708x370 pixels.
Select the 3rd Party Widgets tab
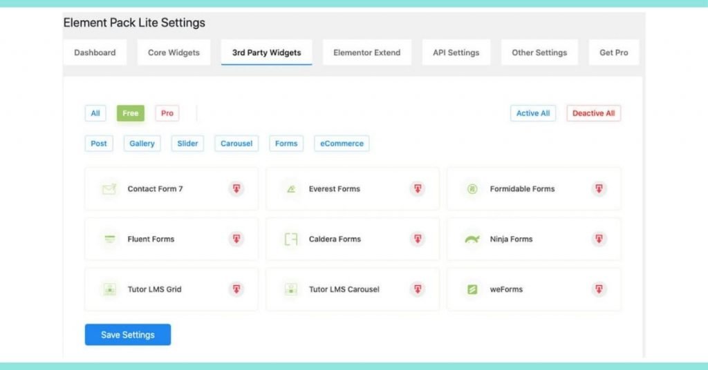coord(266,52)
